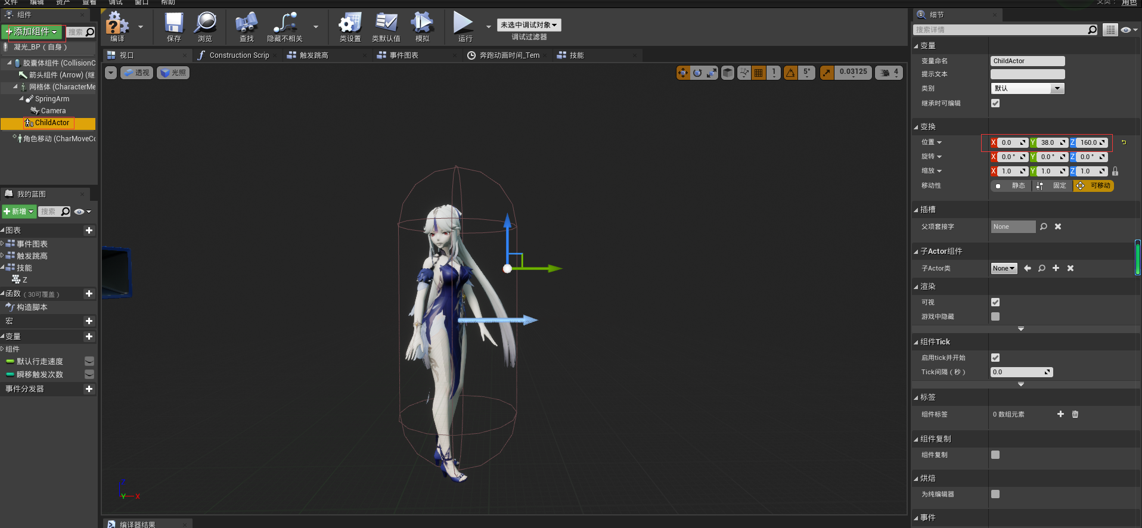
Task: Click search icon next to parent socket None
Action: pos(1044,226)
